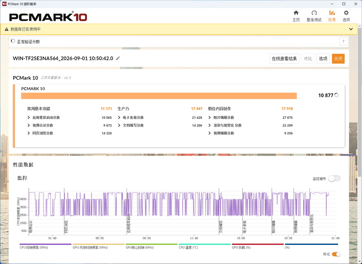Click the 文档编写 chart marker
This screenshot has height=264, width=362.
(x=221, y=226)
